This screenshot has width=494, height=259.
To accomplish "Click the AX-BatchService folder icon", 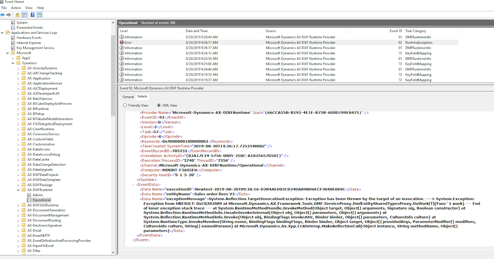I will point(23,99).
